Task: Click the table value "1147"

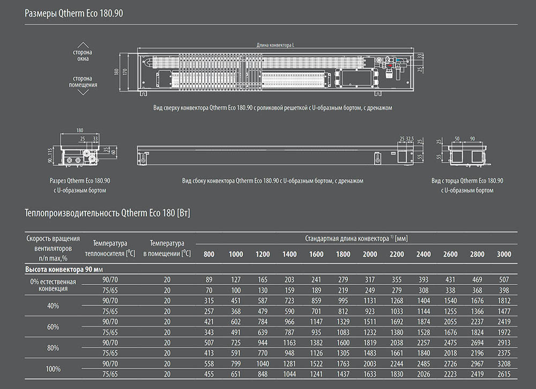Action: click(316, 321)
